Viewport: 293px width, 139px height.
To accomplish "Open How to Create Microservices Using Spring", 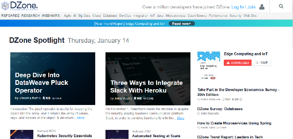I will (x=234, y=123).
